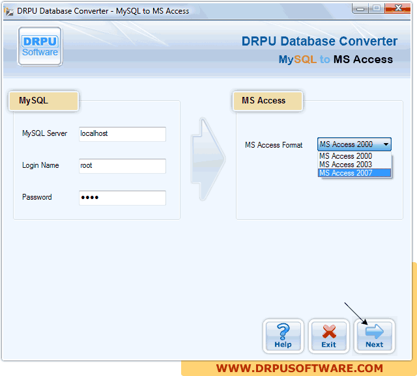Click the 'MS Access Format' label

274,145
